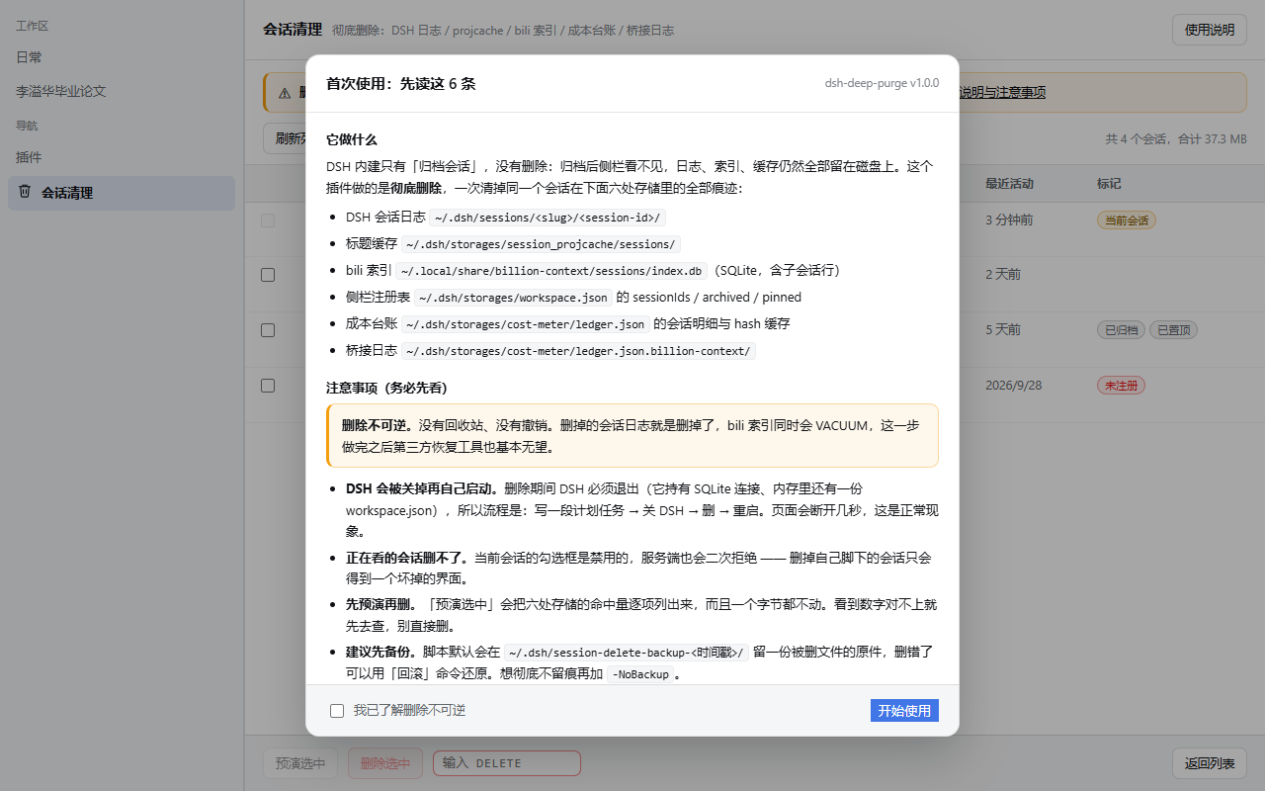Click the 预演选中 button
The width and height of the screenshot is (1265, 791).
(x=300, y=763)
